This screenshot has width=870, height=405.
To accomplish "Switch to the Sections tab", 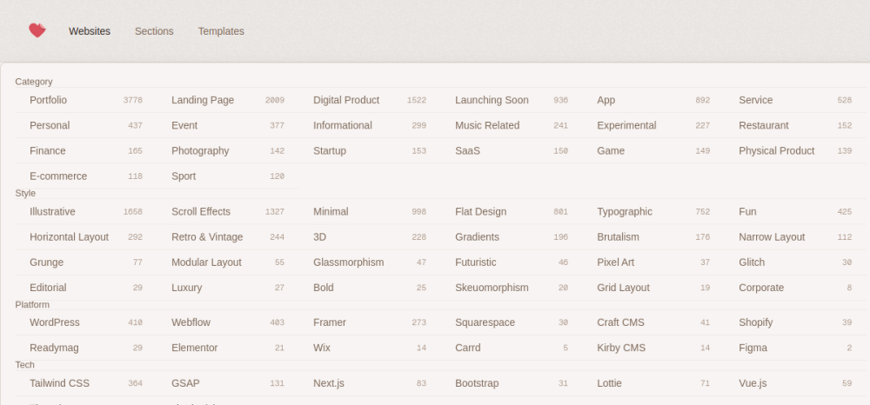I will [154, 31].
